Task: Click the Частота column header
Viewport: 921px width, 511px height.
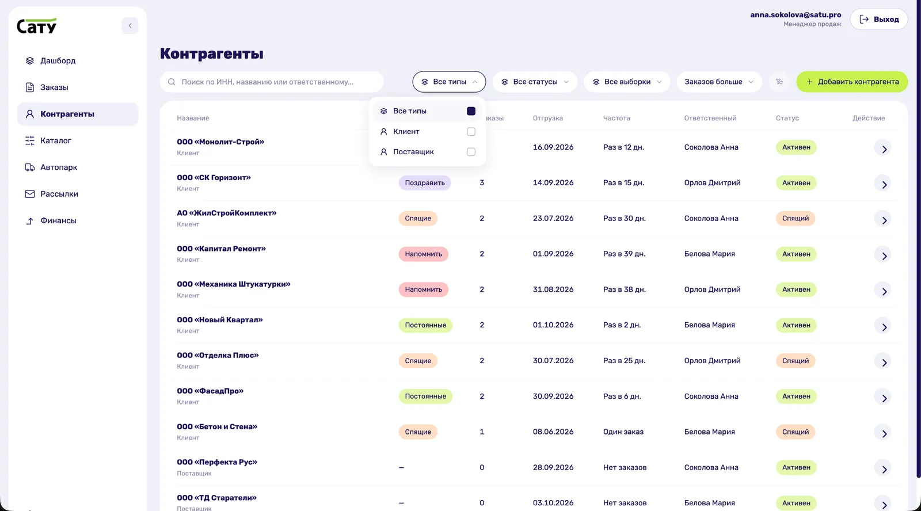Action: click(x=616, y=118)
